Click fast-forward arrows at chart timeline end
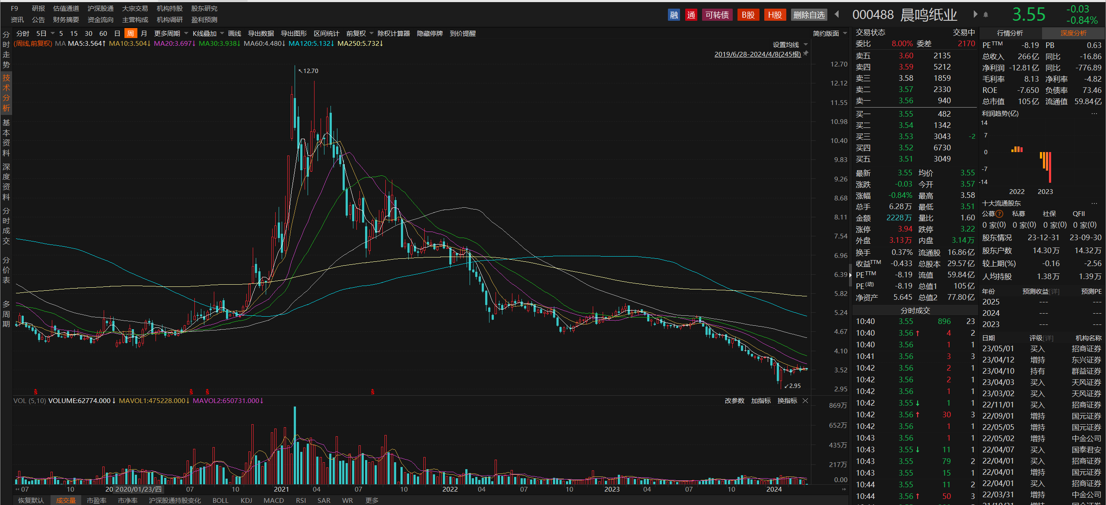 [x=844, y=489]
